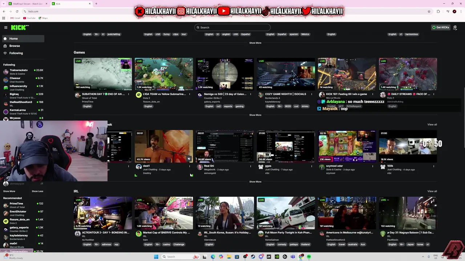Image resolution: width=465 pixels, height=261 pixels.
Task: Open the browser apps grid icon
Action: click(x=4, y=18)
